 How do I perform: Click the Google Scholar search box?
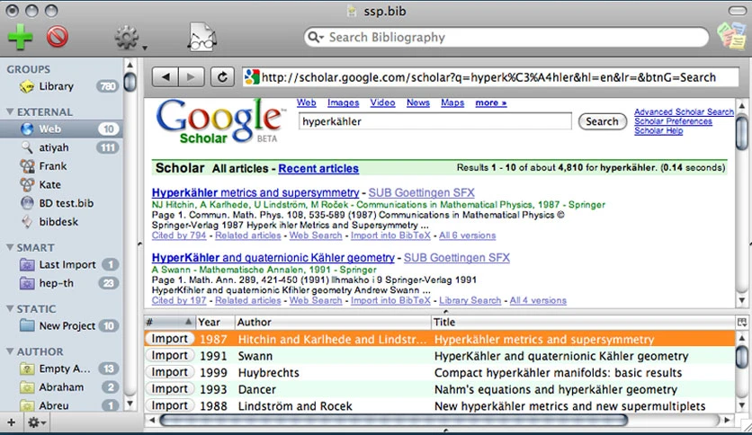coord(435,121)
